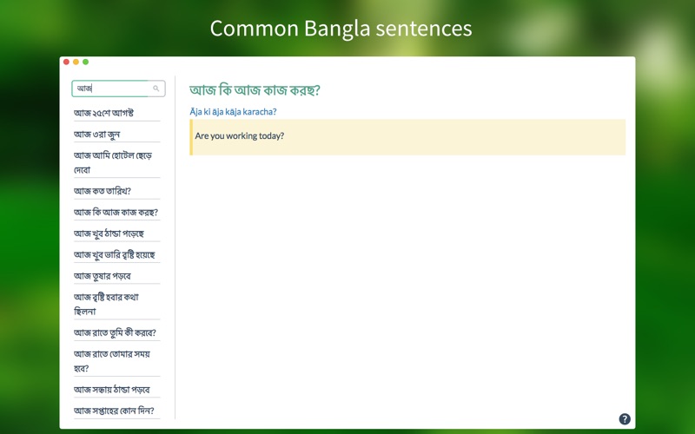The height and width of the screenshot is (434, 695).
Task: Open 'আজ আমি হোটেল ছেড়ে দেবো' entry
Action: (113, 162)
